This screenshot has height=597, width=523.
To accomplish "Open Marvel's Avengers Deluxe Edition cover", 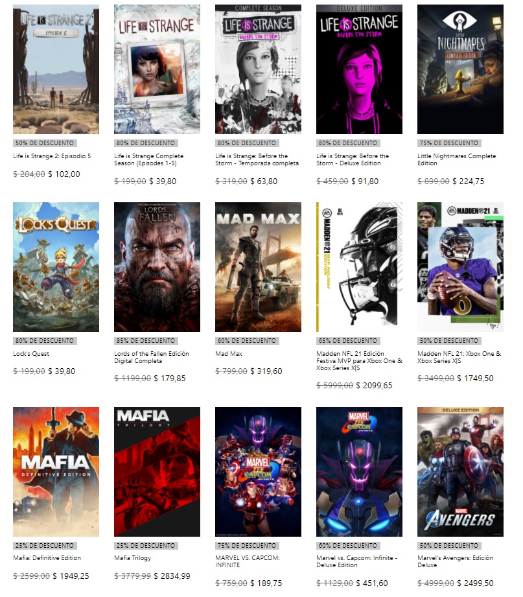I will (x=460, y=472).
